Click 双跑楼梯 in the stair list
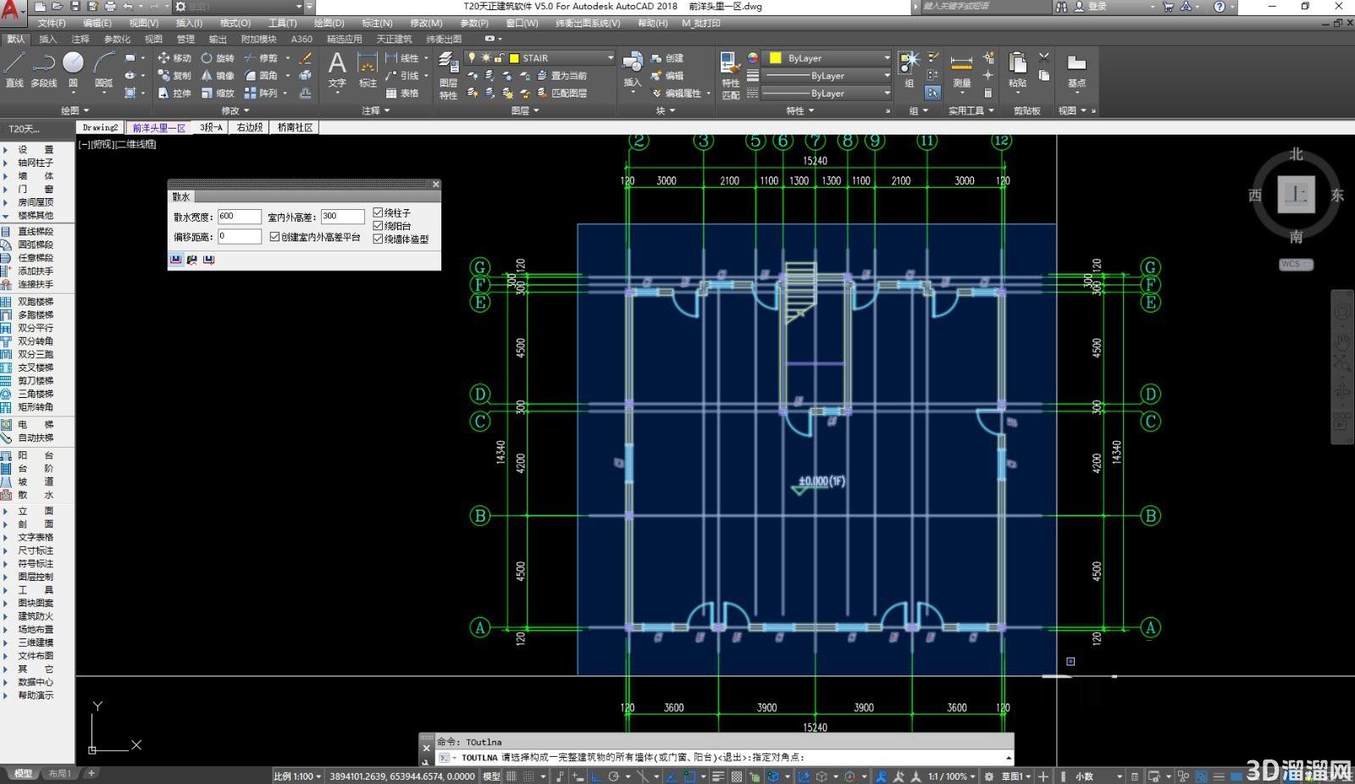The height and width of the screenshot is (784, 1355). (36, 301)
